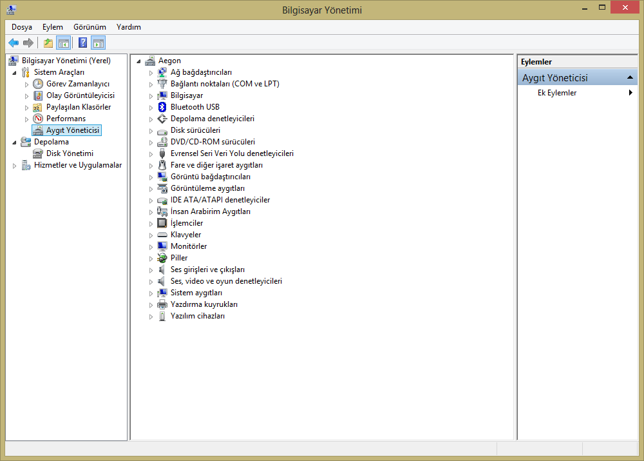The width and height of the screenshot is (644, 461).
Task: Click the Evrensel Seri Veri Yolu USB icon
Action: (162, 153)
